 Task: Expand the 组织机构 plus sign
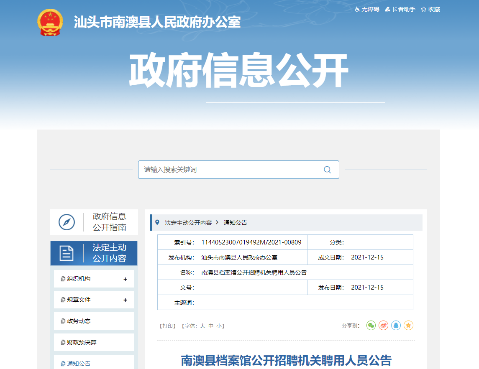coord(125,279)
